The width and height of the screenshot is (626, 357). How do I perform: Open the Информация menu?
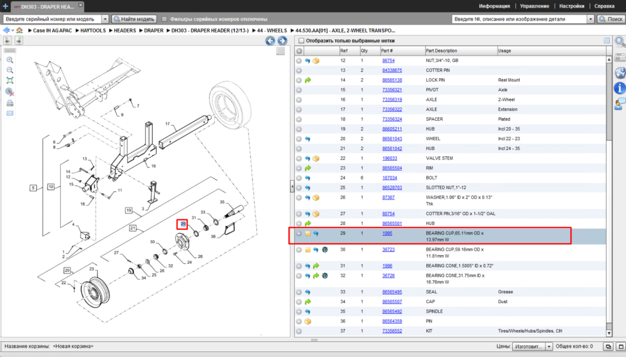(x=495, y=6)
